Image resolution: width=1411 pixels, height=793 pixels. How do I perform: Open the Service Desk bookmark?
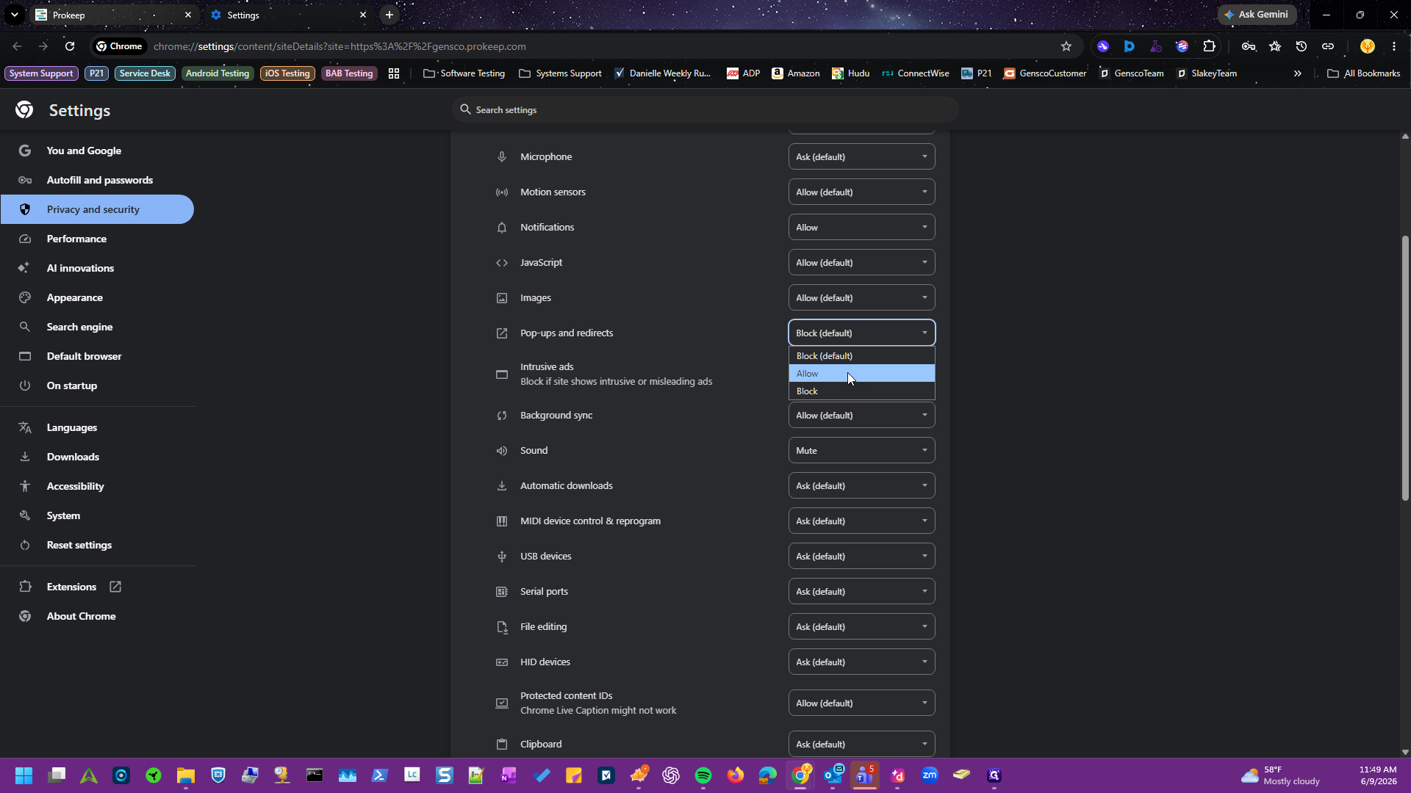tap(145, 73)
